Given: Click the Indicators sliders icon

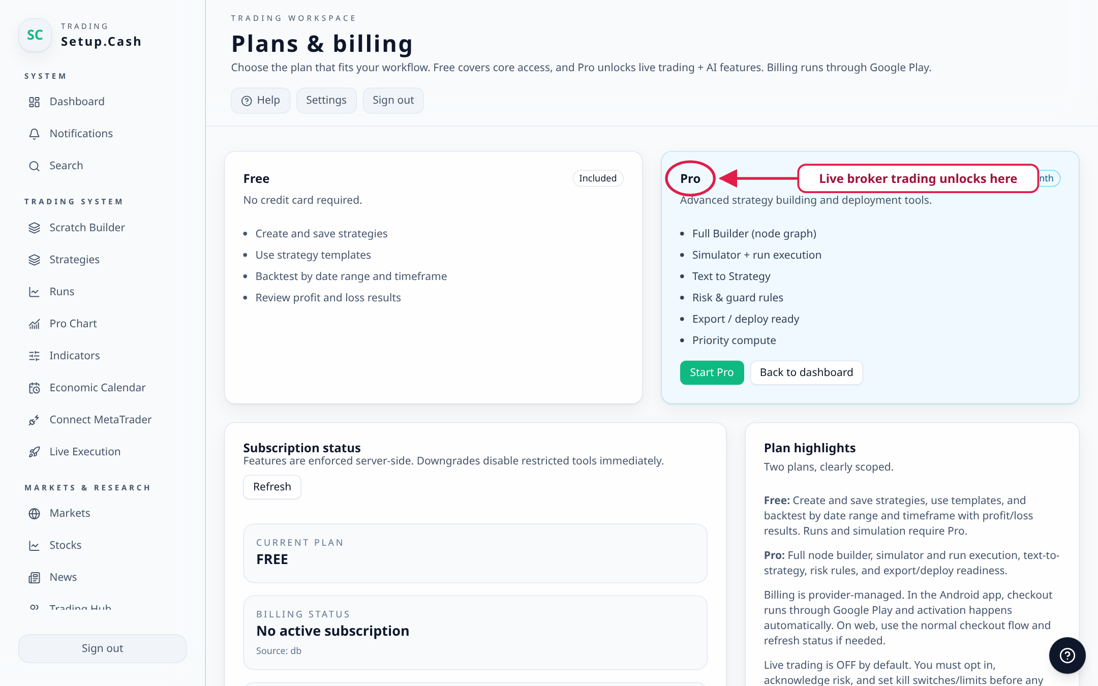Looking at the screenshot, I should (x=34, y=356).
